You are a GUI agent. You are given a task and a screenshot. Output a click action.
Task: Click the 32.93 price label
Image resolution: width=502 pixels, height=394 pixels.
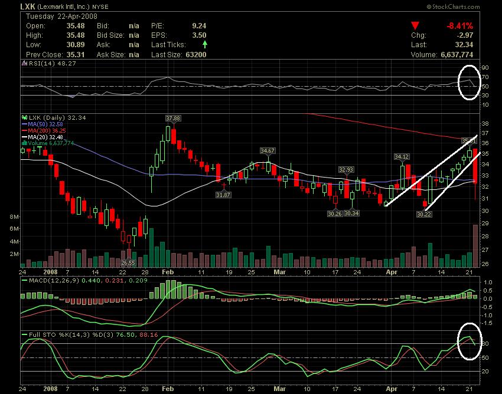pos(347,169)
